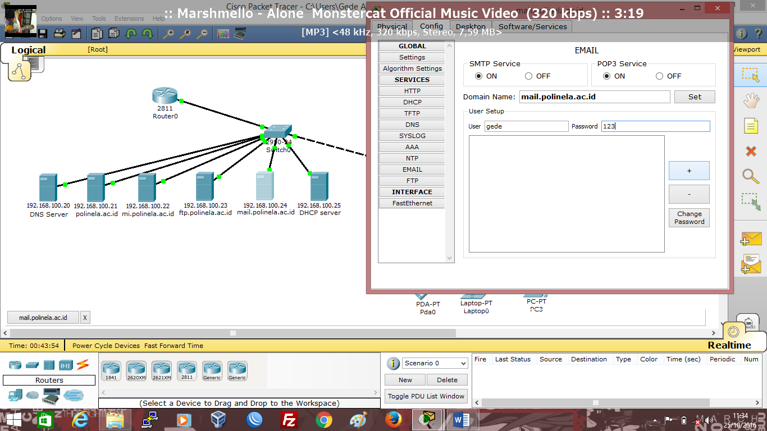The image size is (767, 431).
Task: Turn SMTP Service OFF
Action: point(529,76)
